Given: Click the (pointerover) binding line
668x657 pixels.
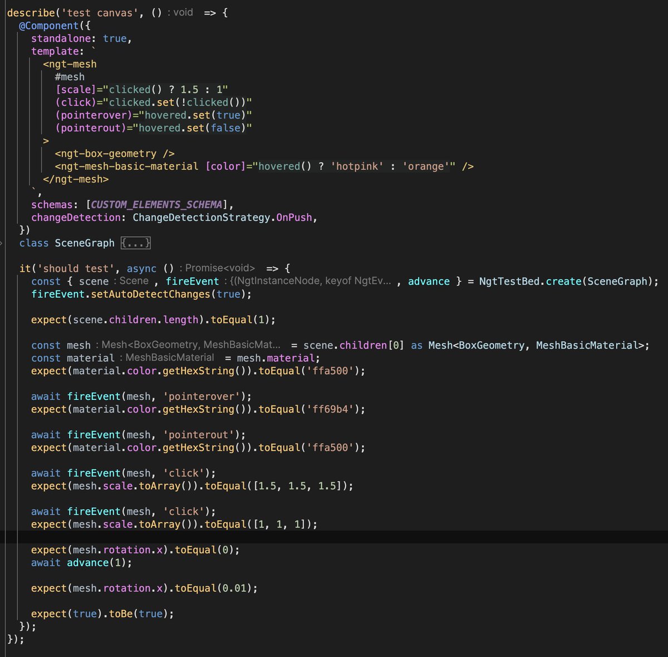Looking at the screenshot, I should (154, 115).
